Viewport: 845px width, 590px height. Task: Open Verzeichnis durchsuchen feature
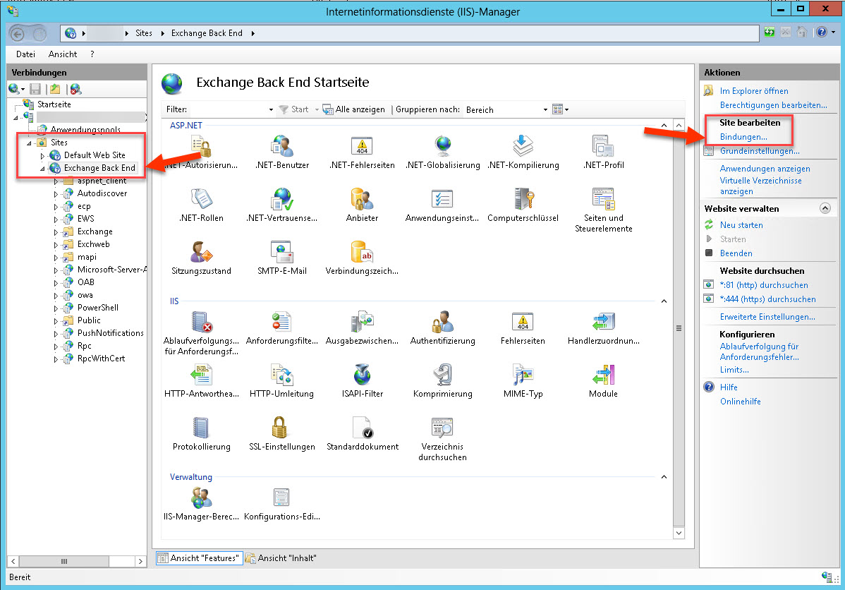442,439
